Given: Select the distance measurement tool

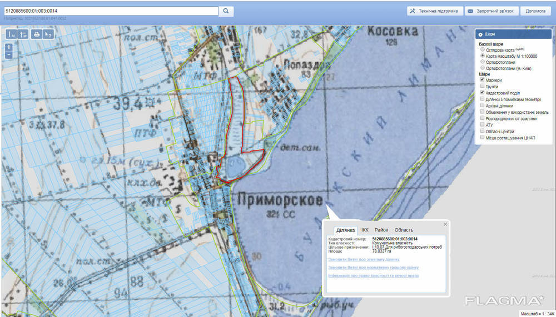Looking at the screenshot, I should tap(11, 34).
